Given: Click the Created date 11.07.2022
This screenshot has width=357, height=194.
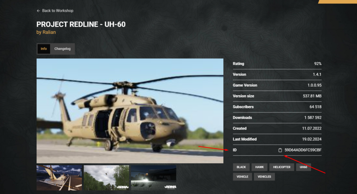Looking at the screenshot, I should (311, 129).
